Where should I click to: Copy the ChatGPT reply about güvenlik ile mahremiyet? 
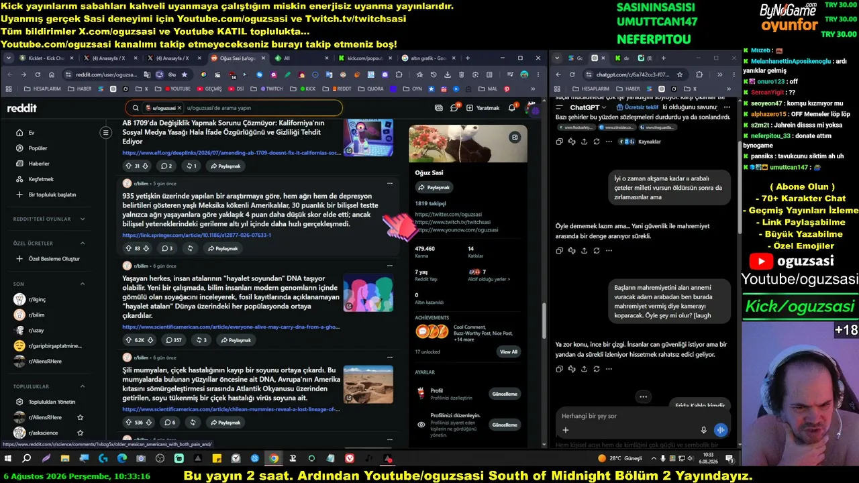[559, 251]
